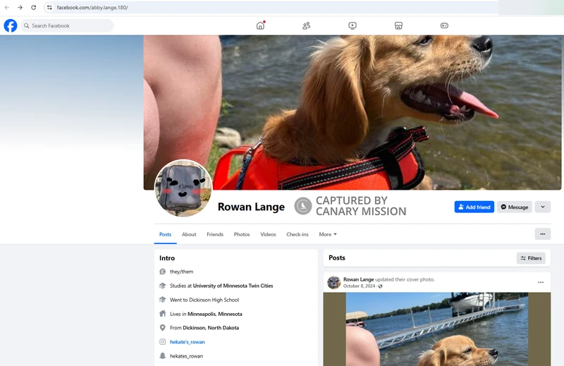Open the profile picture thumbnail

tap(183, 188)
